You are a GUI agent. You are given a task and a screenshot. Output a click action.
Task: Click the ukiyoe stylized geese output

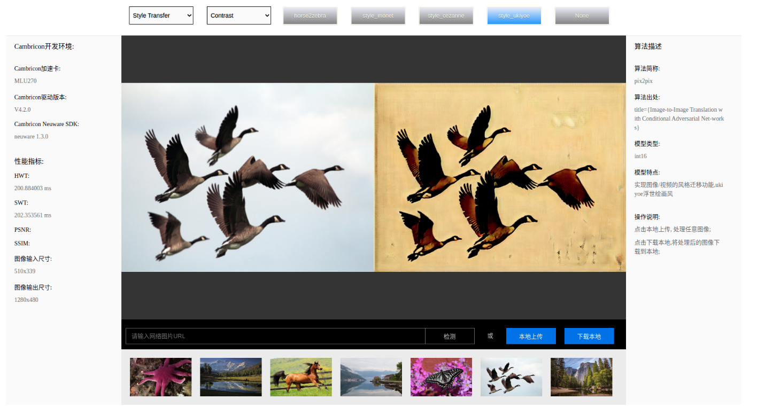pyautogui.click(x=500, y=177)
